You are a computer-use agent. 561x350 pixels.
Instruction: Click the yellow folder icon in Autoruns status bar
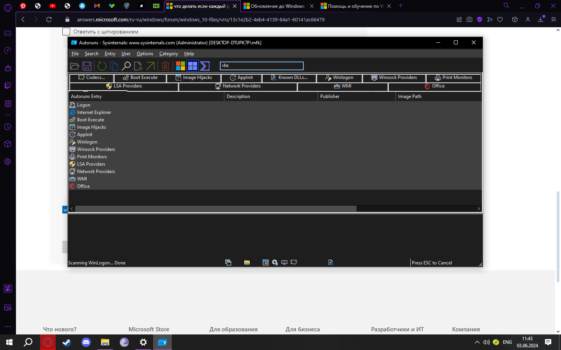pos(247,262)
